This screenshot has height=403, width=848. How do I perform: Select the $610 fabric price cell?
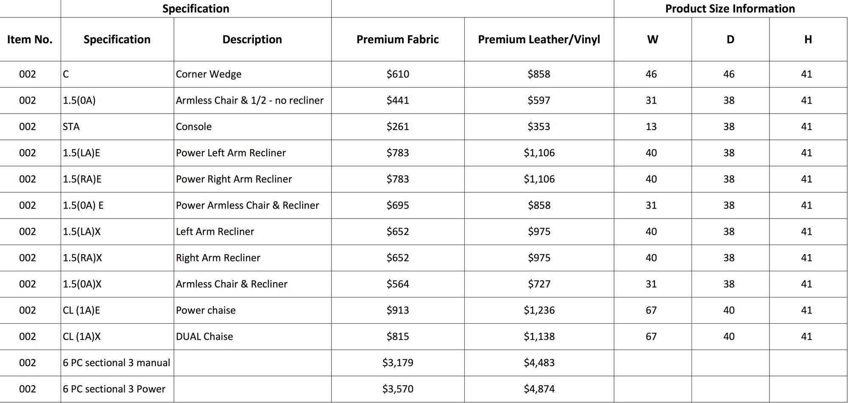point(398,74)
